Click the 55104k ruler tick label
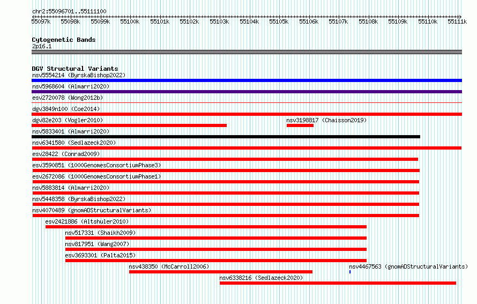 tap(249, 21)
